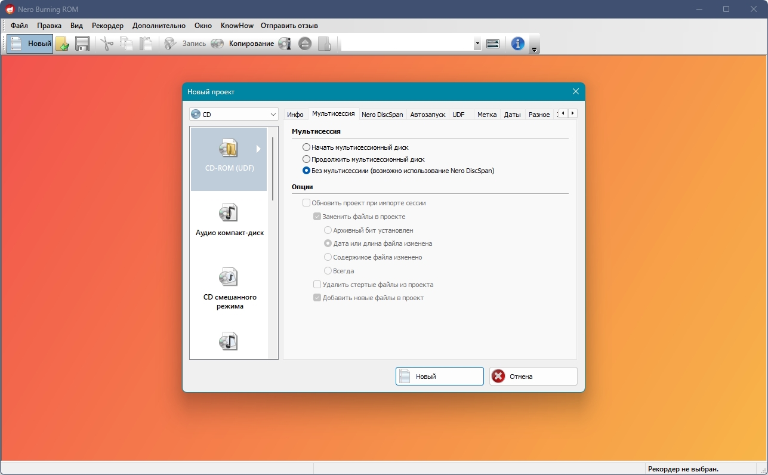Open disc info with the disc-magnifier icon
This screenshot has height=475, width=768.
coord(285,43)
